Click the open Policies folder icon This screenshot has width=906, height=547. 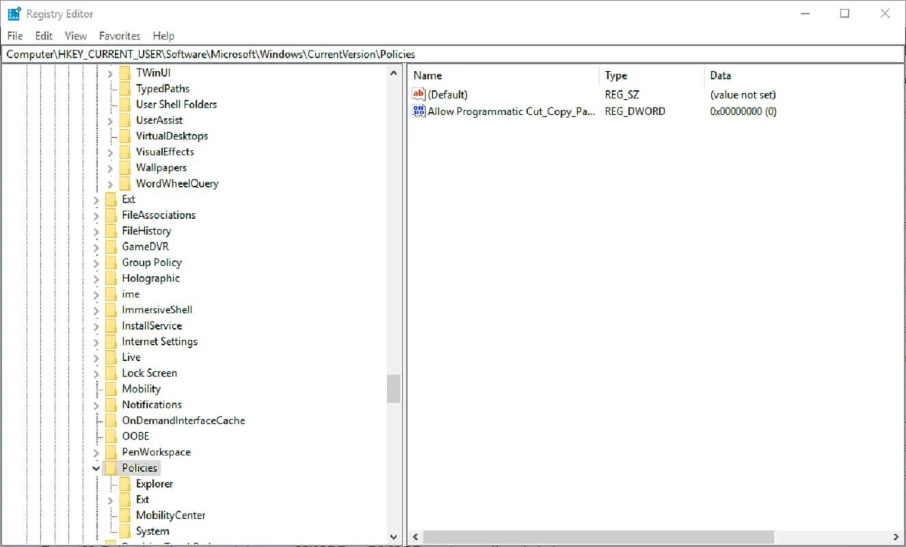tap(111, 468)
